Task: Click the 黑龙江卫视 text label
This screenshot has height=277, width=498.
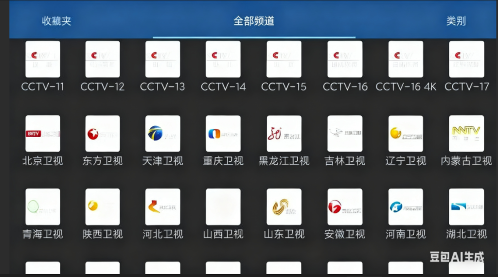Action: [x=284, y=161]
